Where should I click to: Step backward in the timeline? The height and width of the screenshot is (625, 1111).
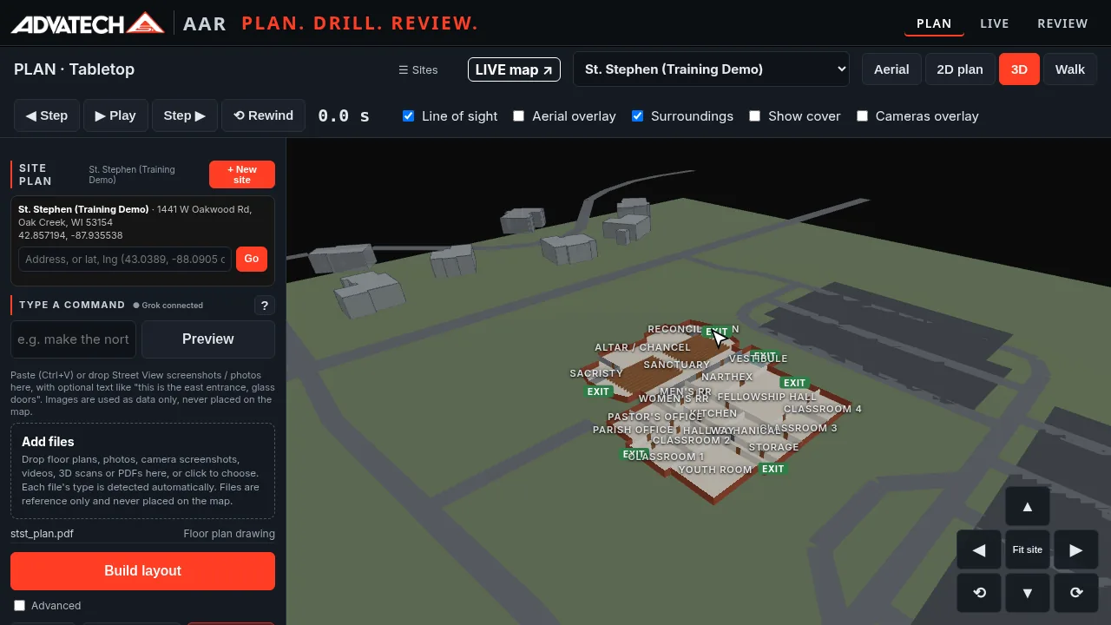[x=47, y=115]
